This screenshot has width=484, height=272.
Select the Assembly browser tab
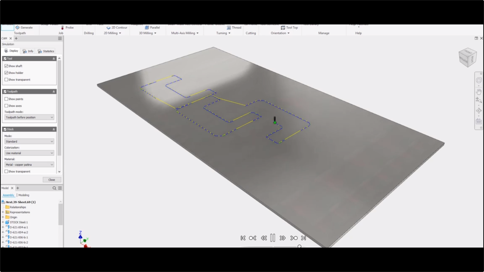[x=8, y=195]
